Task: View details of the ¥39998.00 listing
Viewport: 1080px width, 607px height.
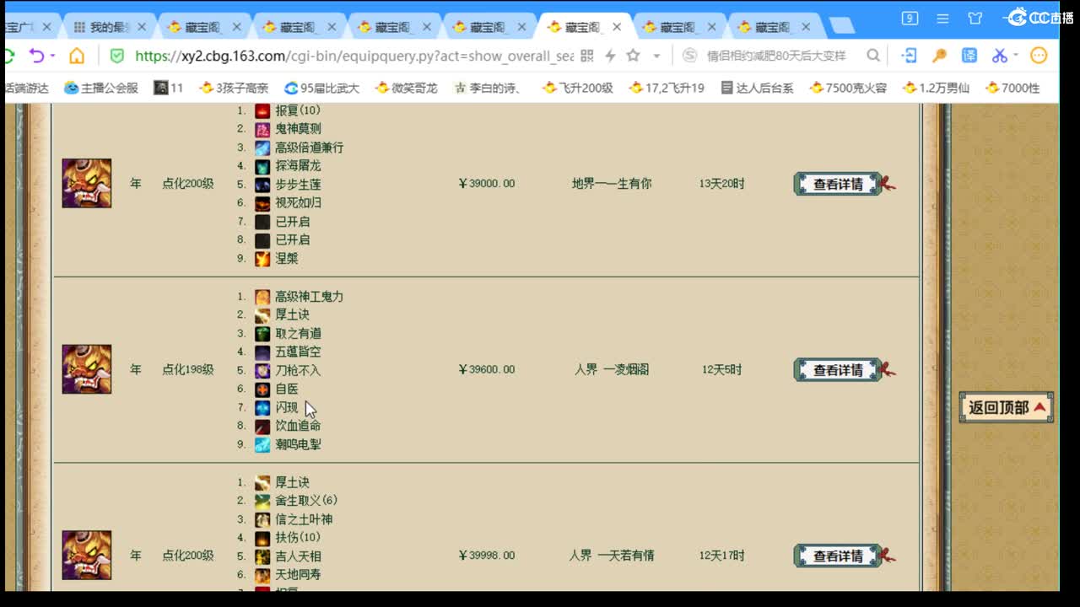Action: (838, 556)
